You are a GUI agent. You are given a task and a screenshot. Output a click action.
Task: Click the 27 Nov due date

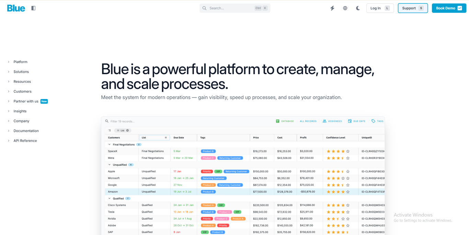(x=178, y=185)
